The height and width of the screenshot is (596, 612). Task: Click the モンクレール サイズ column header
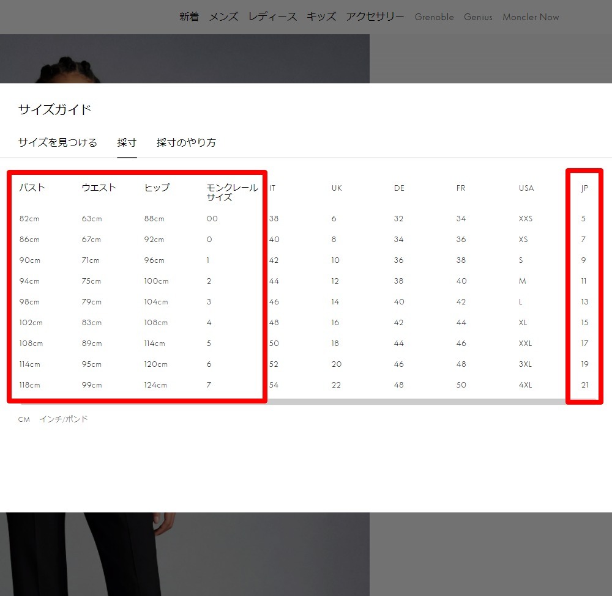pos(232,192)
